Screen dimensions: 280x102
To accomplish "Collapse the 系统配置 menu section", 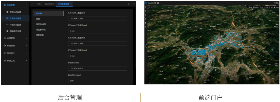I will pos(27,5).
